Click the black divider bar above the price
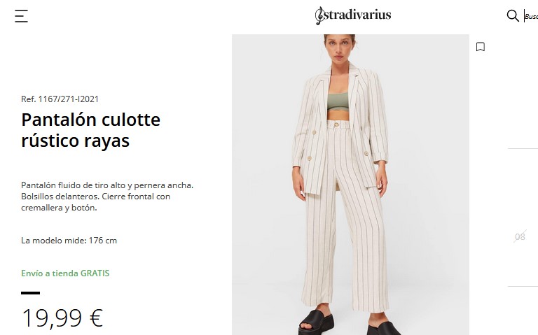 (31, 293)
